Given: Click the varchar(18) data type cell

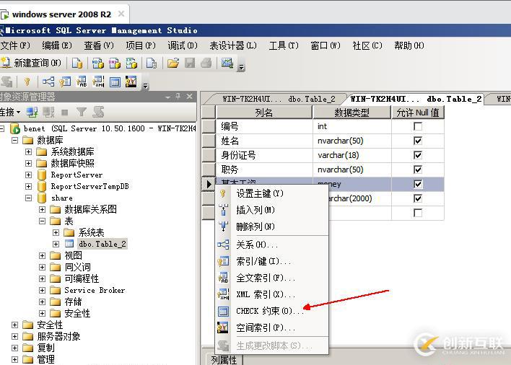Looking at the screenshot, I should click(x=352, y=155).
